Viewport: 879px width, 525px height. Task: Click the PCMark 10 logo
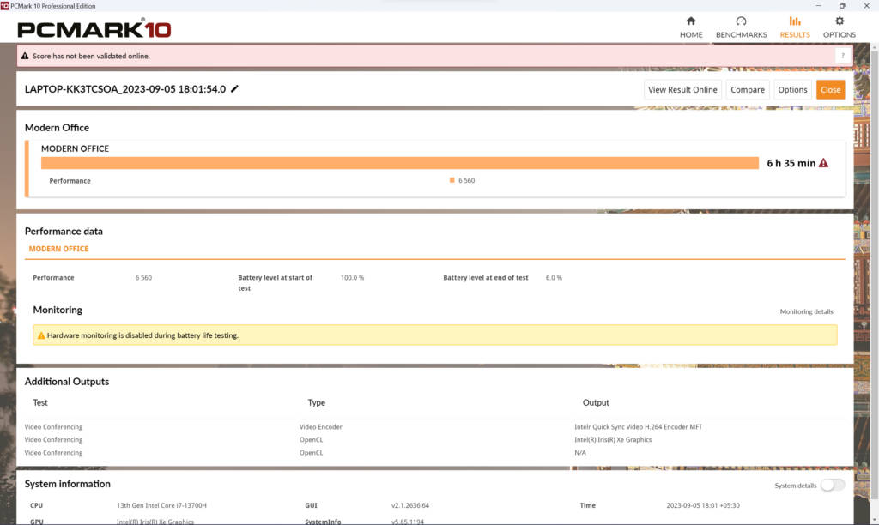tap(94, 28)
